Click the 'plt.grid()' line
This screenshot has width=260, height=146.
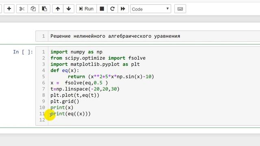tap(65, 101)
